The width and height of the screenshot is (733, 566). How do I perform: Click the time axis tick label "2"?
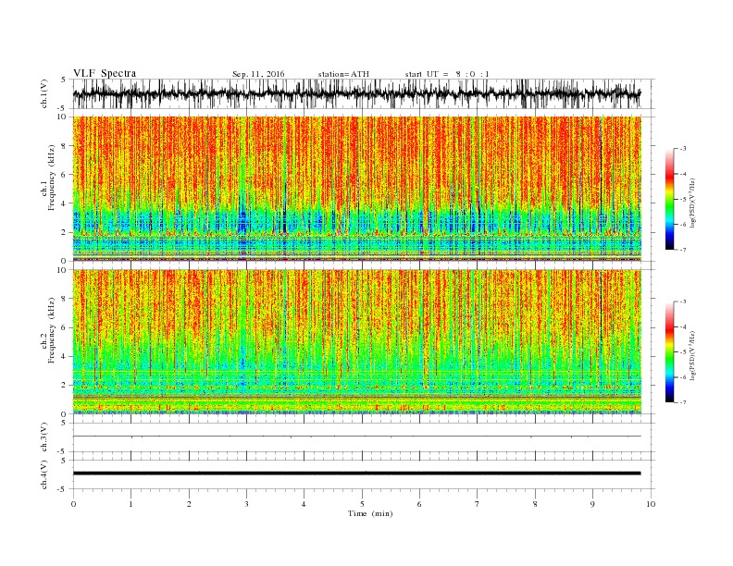click(189, 504)
